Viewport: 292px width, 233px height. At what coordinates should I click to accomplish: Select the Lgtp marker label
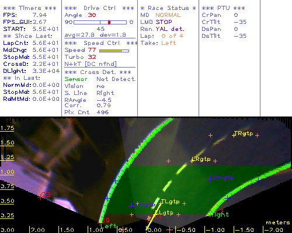coord(165,213)
